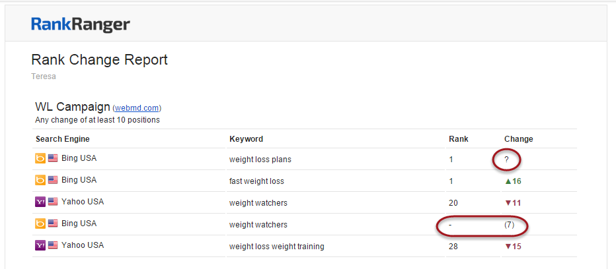This screenshot has height=269, width=616.
Task: Click the RankRanger logo
Action: (80, 25)
